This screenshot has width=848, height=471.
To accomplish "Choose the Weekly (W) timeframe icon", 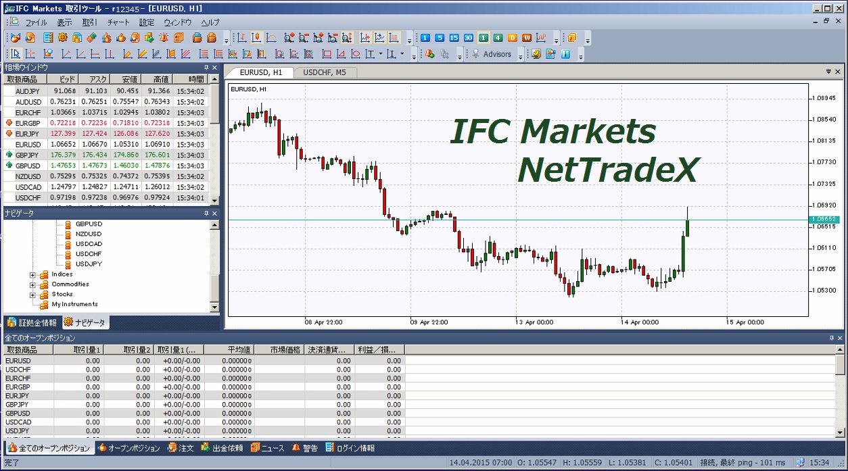I will pyautogui.click(x=526, y=38).
